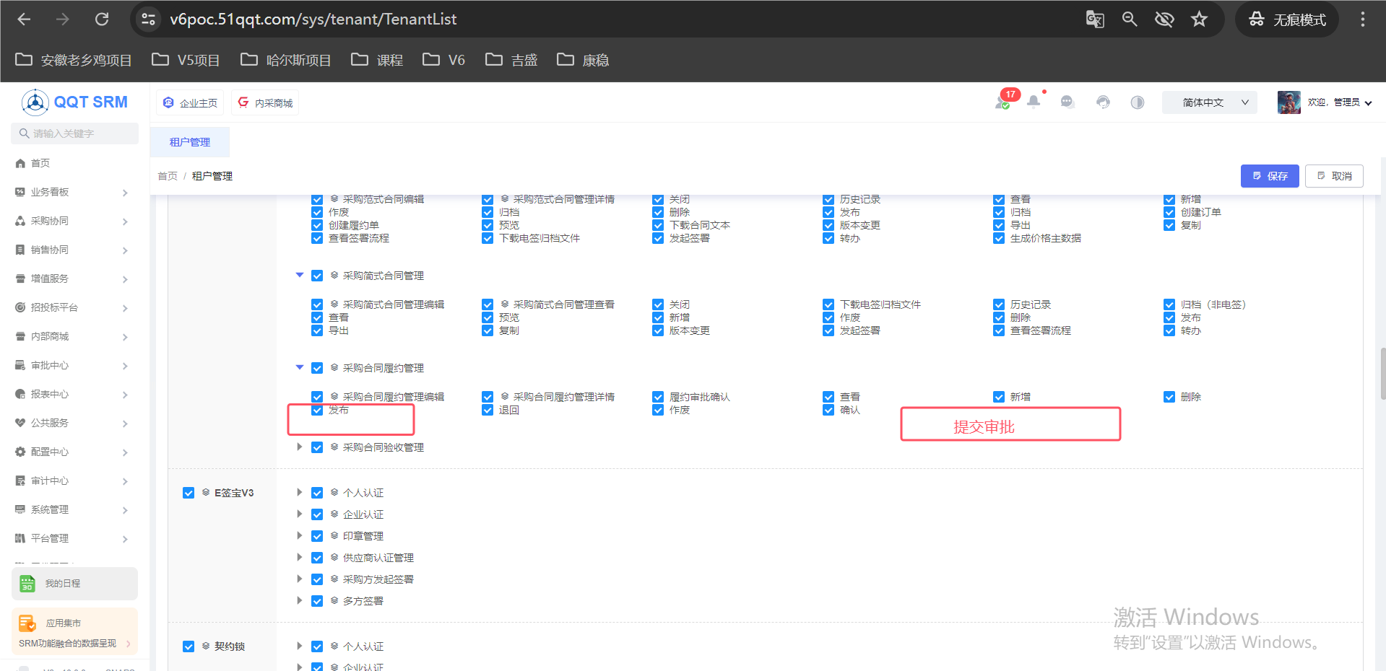1386x671 pixels.
Task: Click the page vertical scrollbar thumb
Action: tap(1382, 373)
